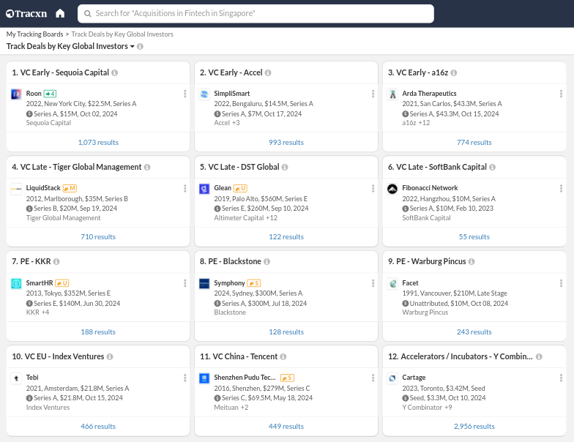This screenshot has height=442, width=574.
Task: Click the Tracxn home icon
Action: (x=60, y=13)
